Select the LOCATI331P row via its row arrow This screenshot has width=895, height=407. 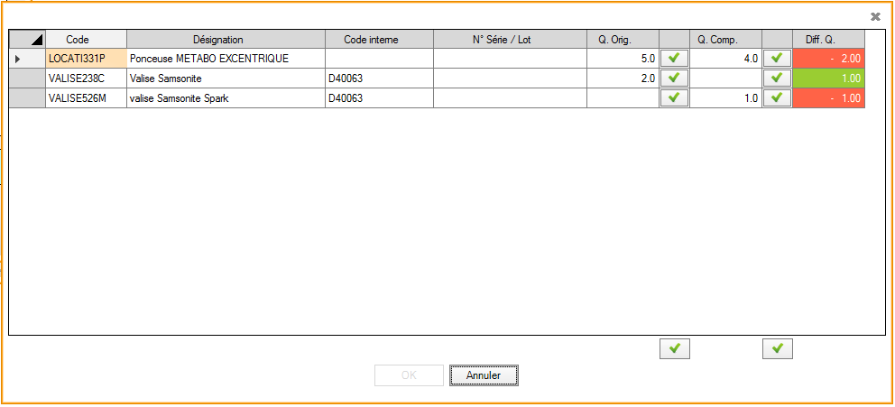(x=27, y=58)
